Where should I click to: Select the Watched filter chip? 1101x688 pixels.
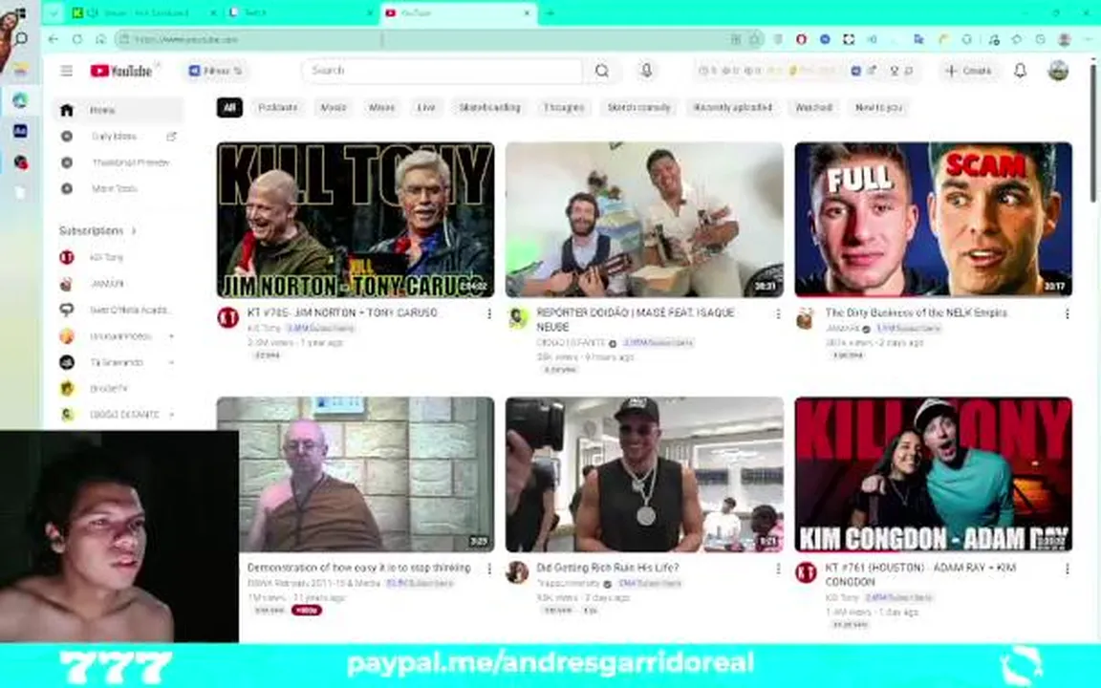coord(814,107)
